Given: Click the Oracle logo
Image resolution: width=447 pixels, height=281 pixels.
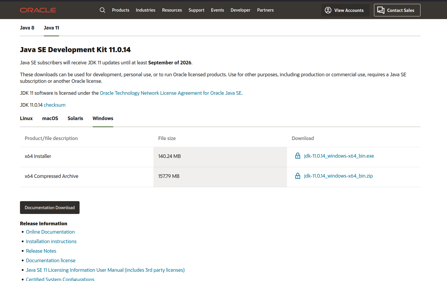Looking at the screenshot, I should pyautogui.click(x=38, y=10).
